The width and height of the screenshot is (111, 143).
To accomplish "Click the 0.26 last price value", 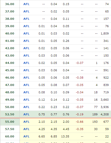I will coord(66,41).
